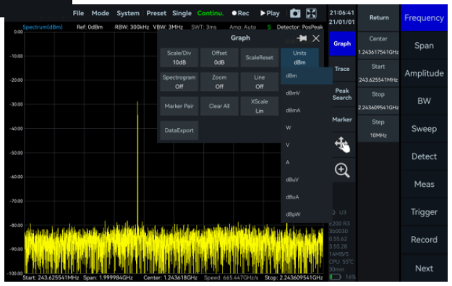Open the Trigger menu
The width and height of the screenshot is (452, 286).
(x=424, y=212)
